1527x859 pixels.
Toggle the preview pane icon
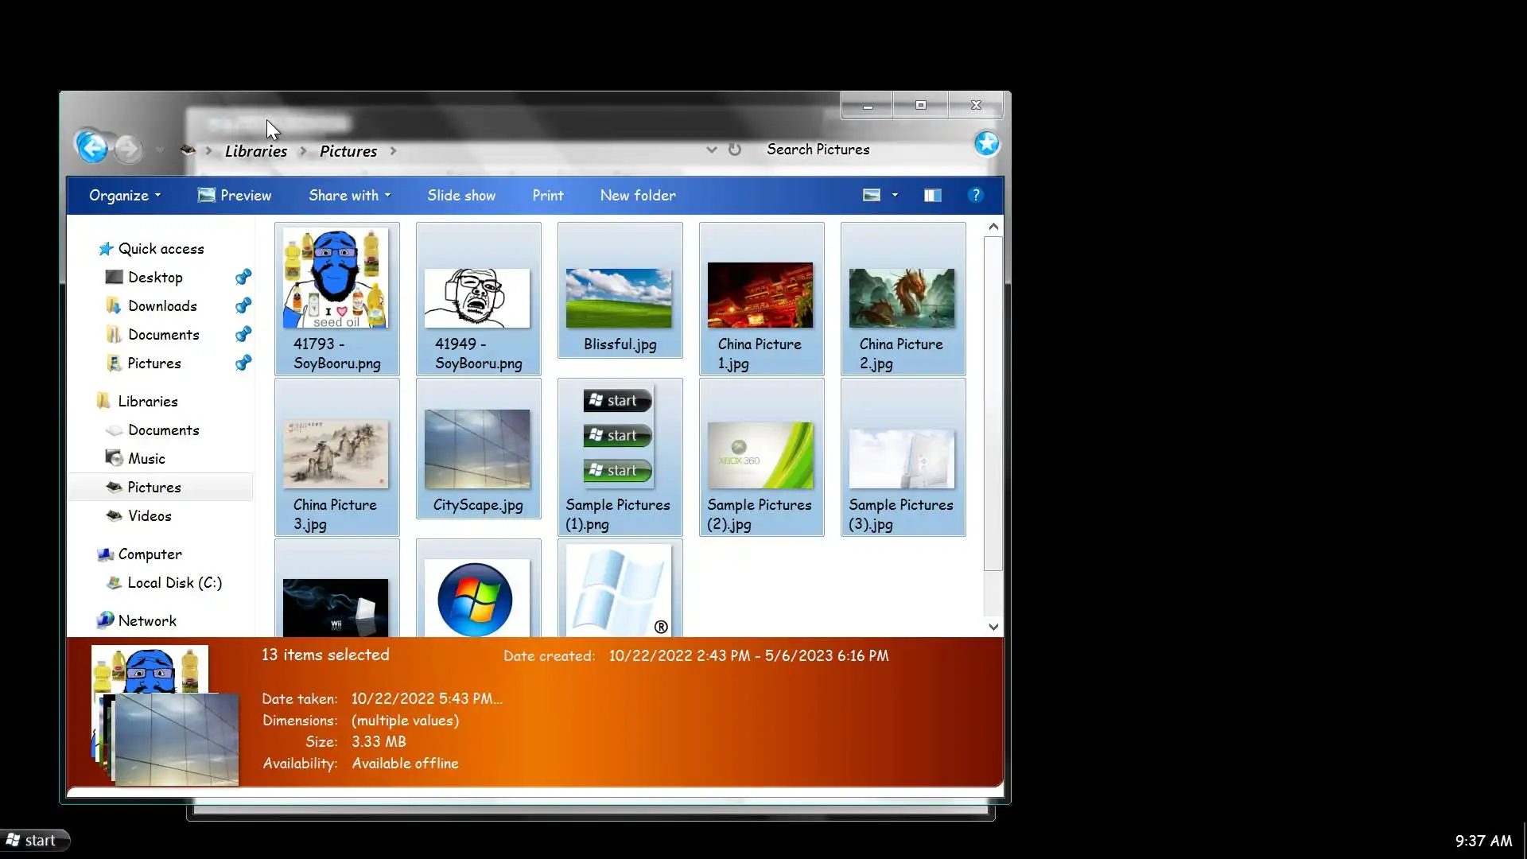click(932, 196)
